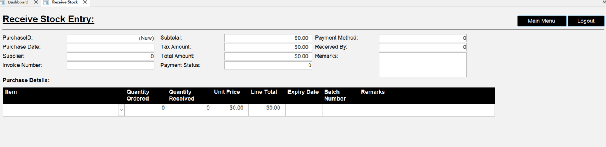The width and height of the screenshot is (606, 147).
Task: Click the Receive Stock Entry heading
Action: (x=48, y=19)
